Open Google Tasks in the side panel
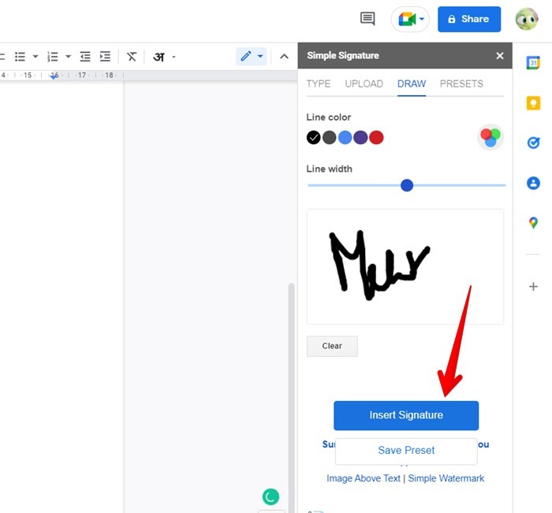552x513 pixels. [x=533, y=143]
